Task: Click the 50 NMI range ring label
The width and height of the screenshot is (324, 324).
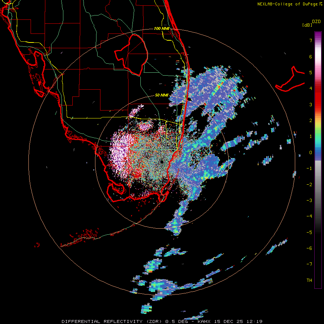Action: 162,95
